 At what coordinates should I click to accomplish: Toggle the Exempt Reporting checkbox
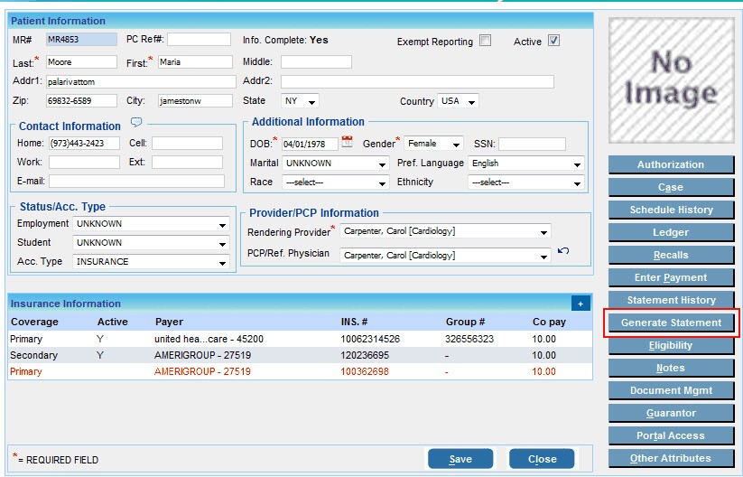[x=486, y=41]
